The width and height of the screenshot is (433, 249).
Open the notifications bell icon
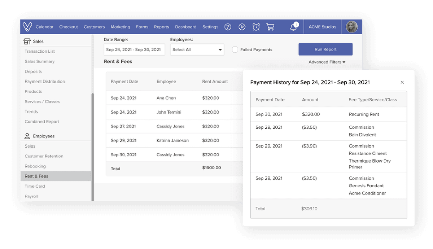tap(293, 27)
